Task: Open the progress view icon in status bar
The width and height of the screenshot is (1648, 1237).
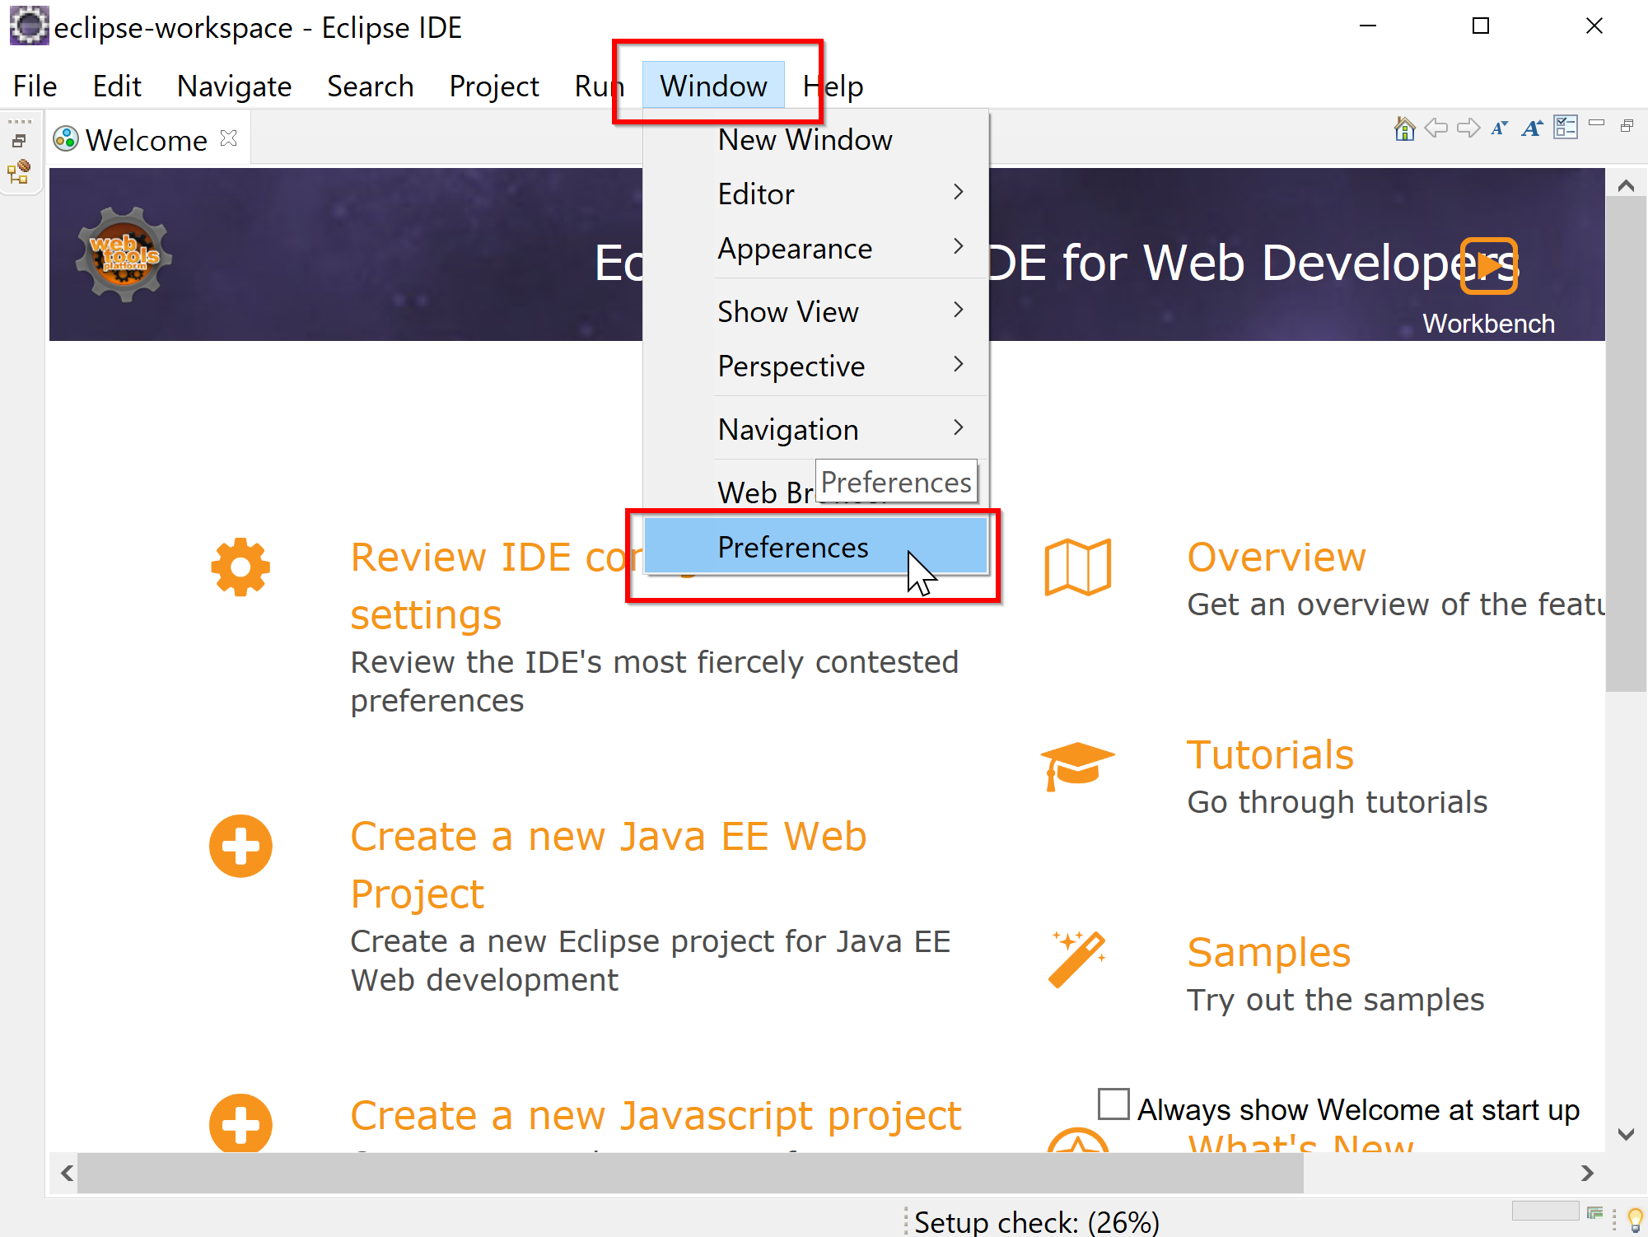Action: (x=1595, y=1212)
